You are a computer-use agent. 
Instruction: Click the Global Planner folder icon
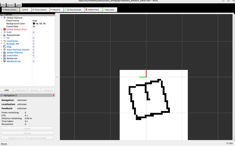(x=4, y=53)
